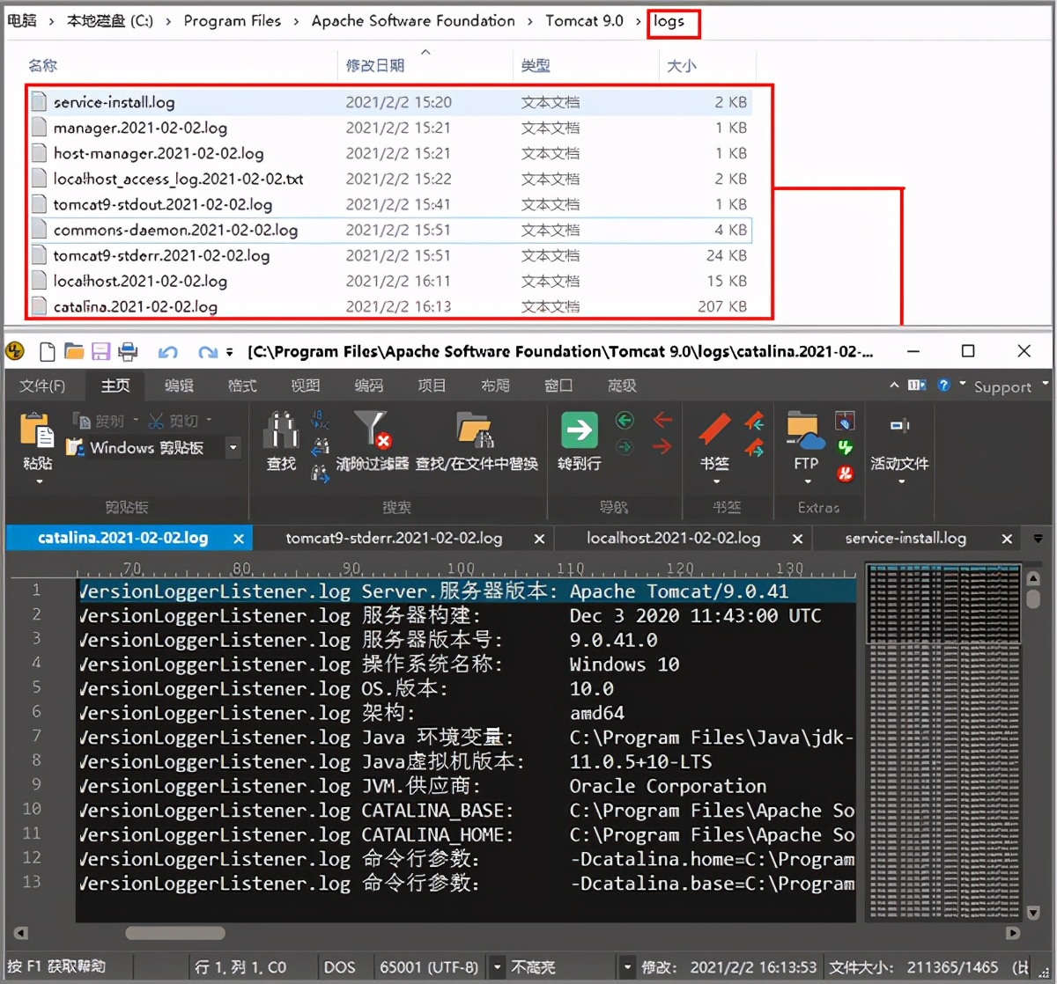This screenshot has height=984, width=1057.
Task: Click the undo arrow in the title bar
Action: click(x=167, y=352)
